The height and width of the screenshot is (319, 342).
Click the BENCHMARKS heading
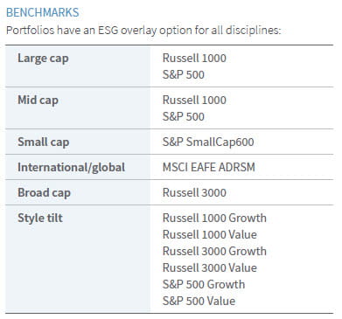(x=43, y=12)
